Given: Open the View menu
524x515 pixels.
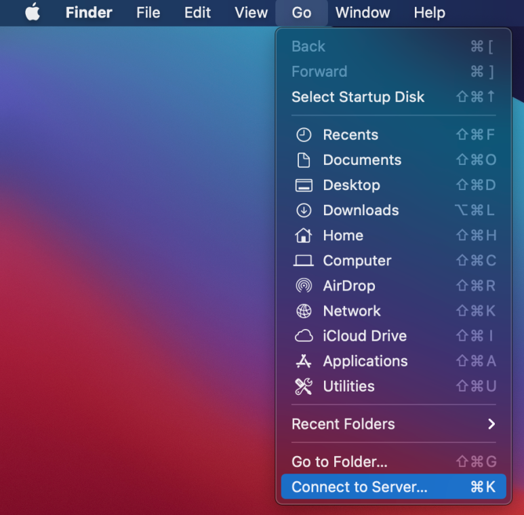Looking at the screenshot, I should point(251,13).
